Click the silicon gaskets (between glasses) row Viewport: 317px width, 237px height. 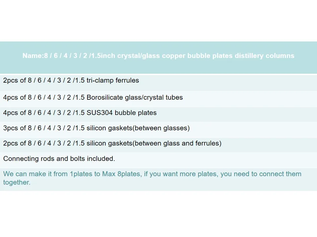[96, 128]
